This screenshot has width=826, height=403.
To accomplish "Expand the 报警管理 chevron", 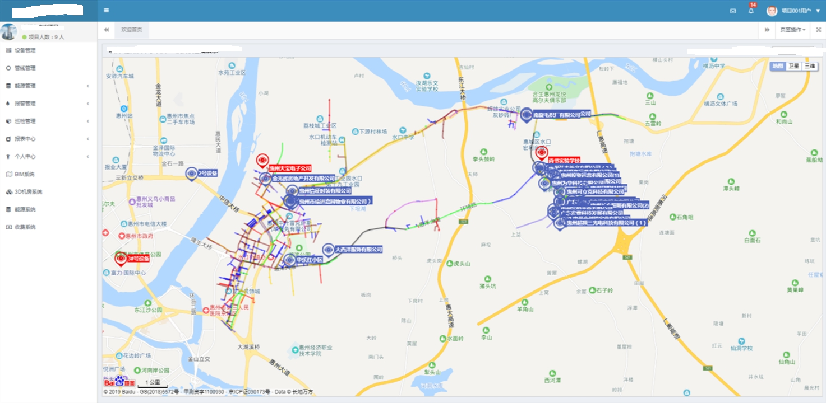I will (88, 104).
